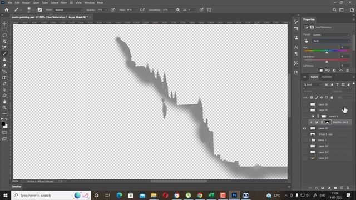The image size is (356, 200).
Task: Select on-image adjustment hand tool
Action: 306,41
